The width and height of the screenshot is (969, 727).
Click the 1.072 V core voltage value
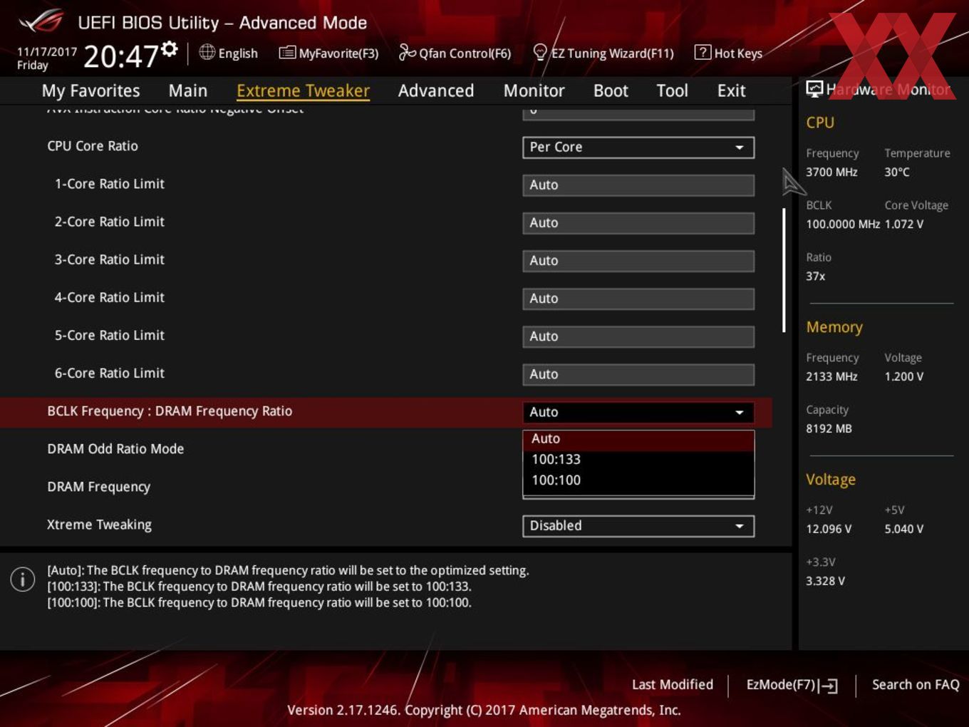tap(904, 224)
